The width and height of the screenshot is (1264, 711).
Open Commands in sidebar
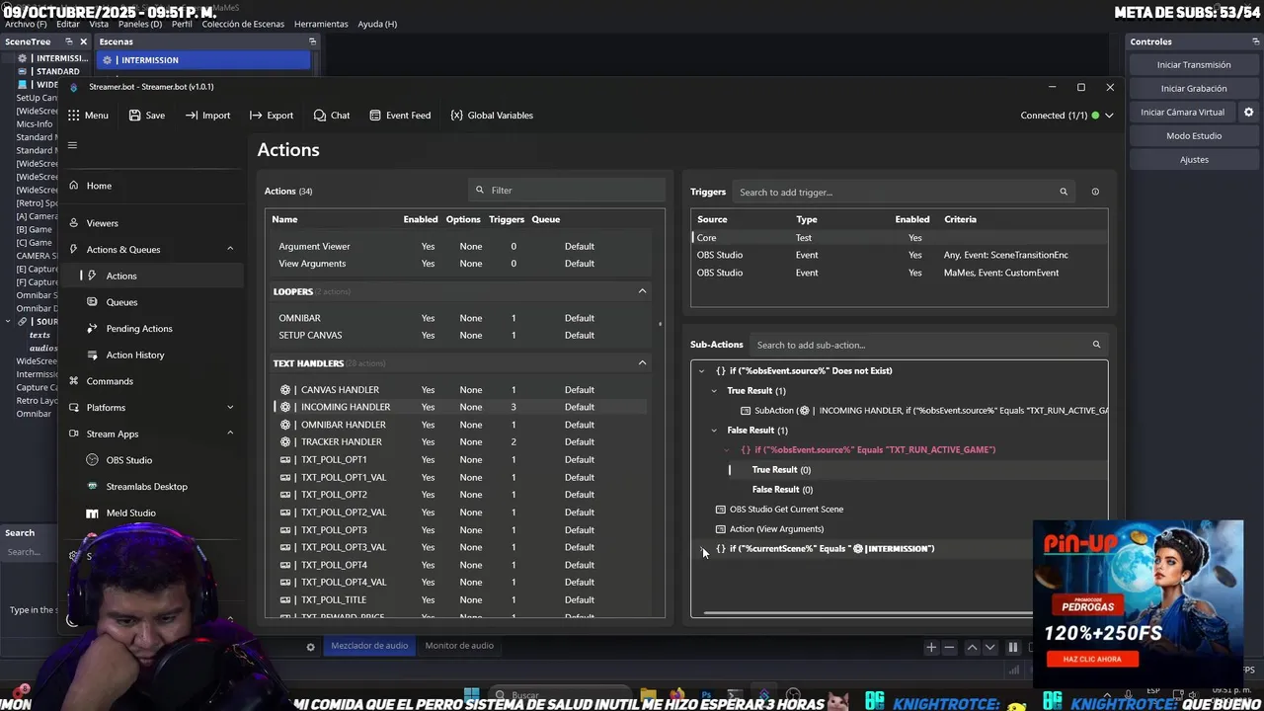click(x=109, y=381)
